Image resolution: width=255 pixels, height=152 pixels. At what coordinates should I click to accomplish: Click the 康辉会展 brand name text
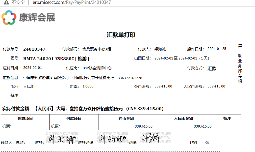[x=37, y=18]
